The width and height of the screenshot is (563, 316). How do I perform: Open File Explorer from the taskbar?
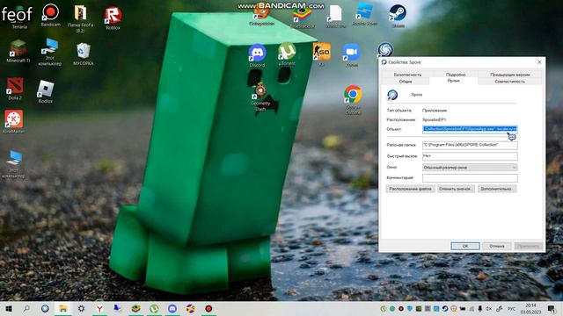point(62,308)
